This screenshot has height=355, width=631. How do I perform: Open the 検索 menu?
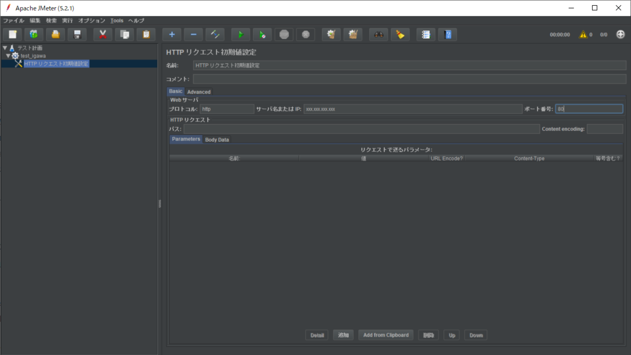coord(52,20)
